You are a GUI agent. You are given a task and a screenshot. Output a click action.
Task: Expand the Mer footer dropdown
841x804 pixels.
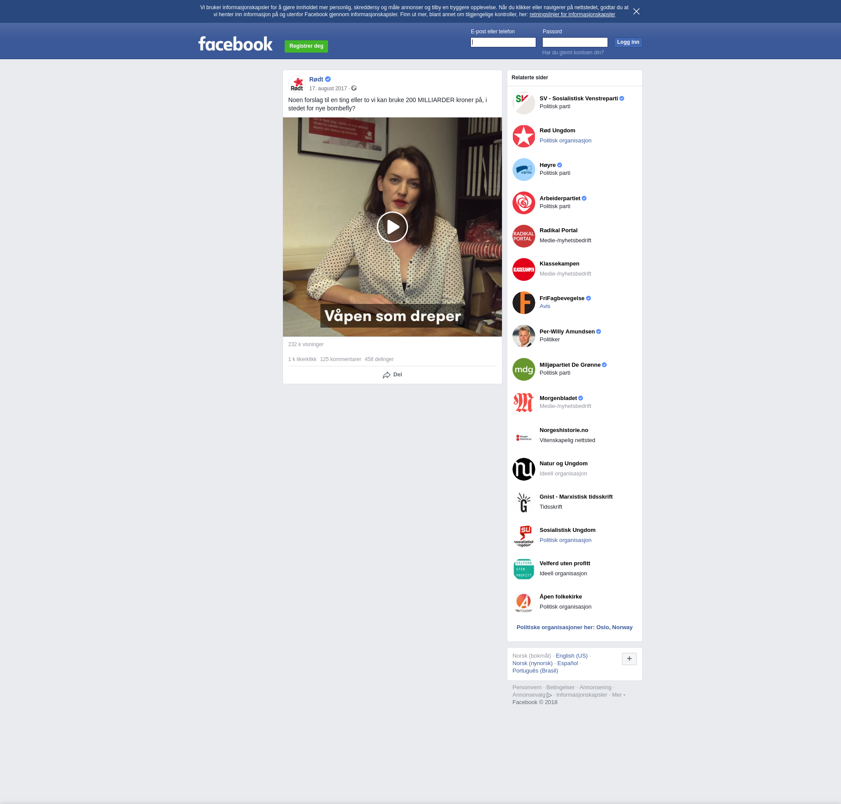coord(618,695)
